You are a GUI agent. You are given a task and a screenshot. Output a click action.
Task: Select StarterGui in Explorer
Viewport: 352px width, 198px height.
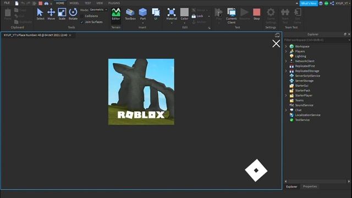pyautogui.click(x=301, y=86)
